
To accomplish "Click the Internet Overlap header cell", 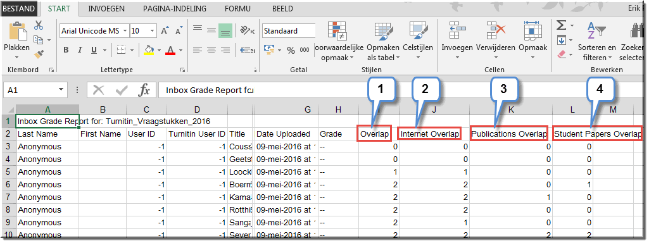I will [x=430, y=134].
